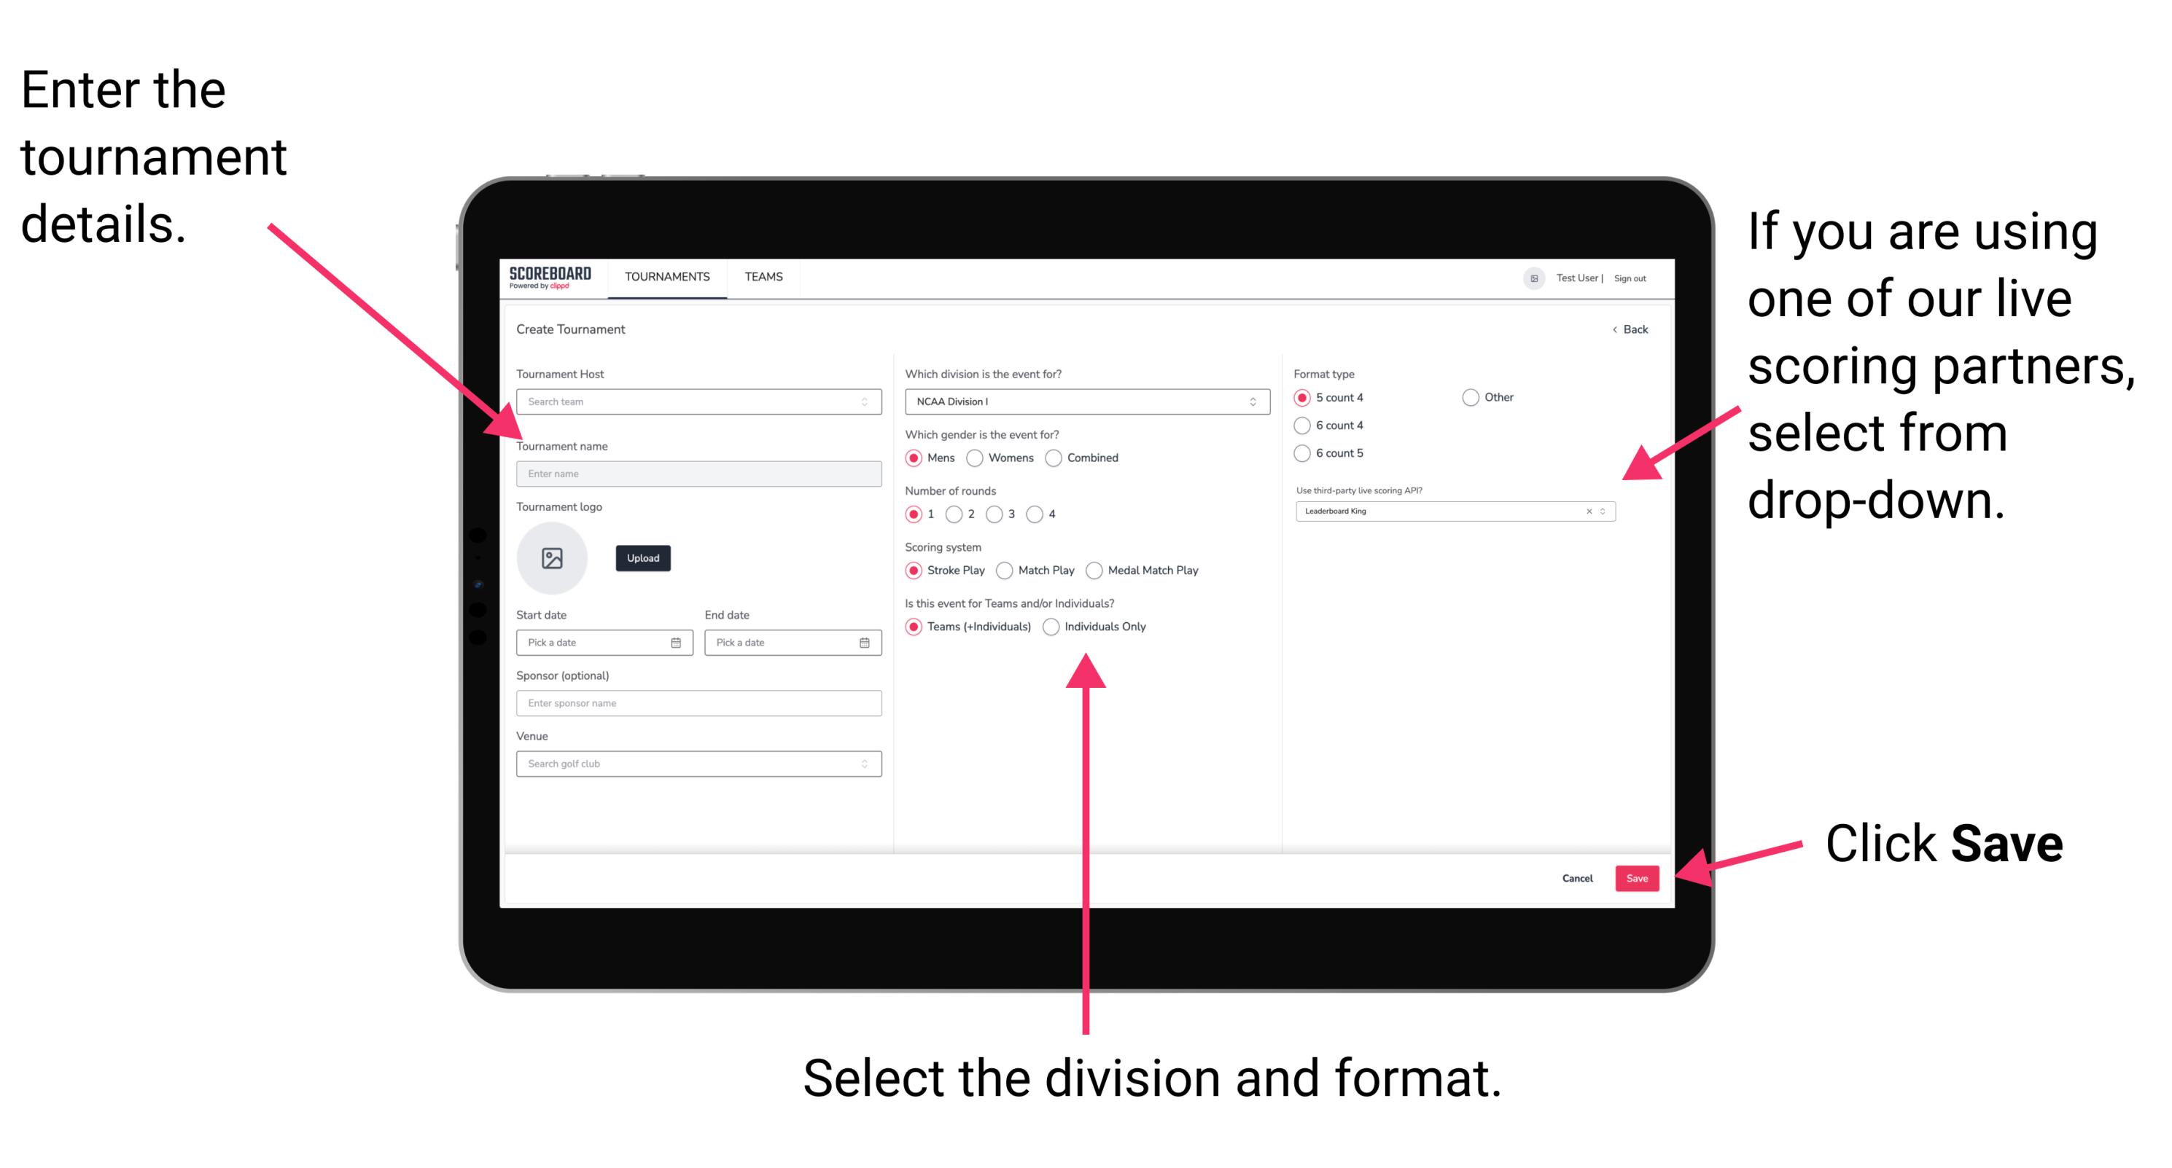Expand the Venue golf club dropdown

[863, 764]
